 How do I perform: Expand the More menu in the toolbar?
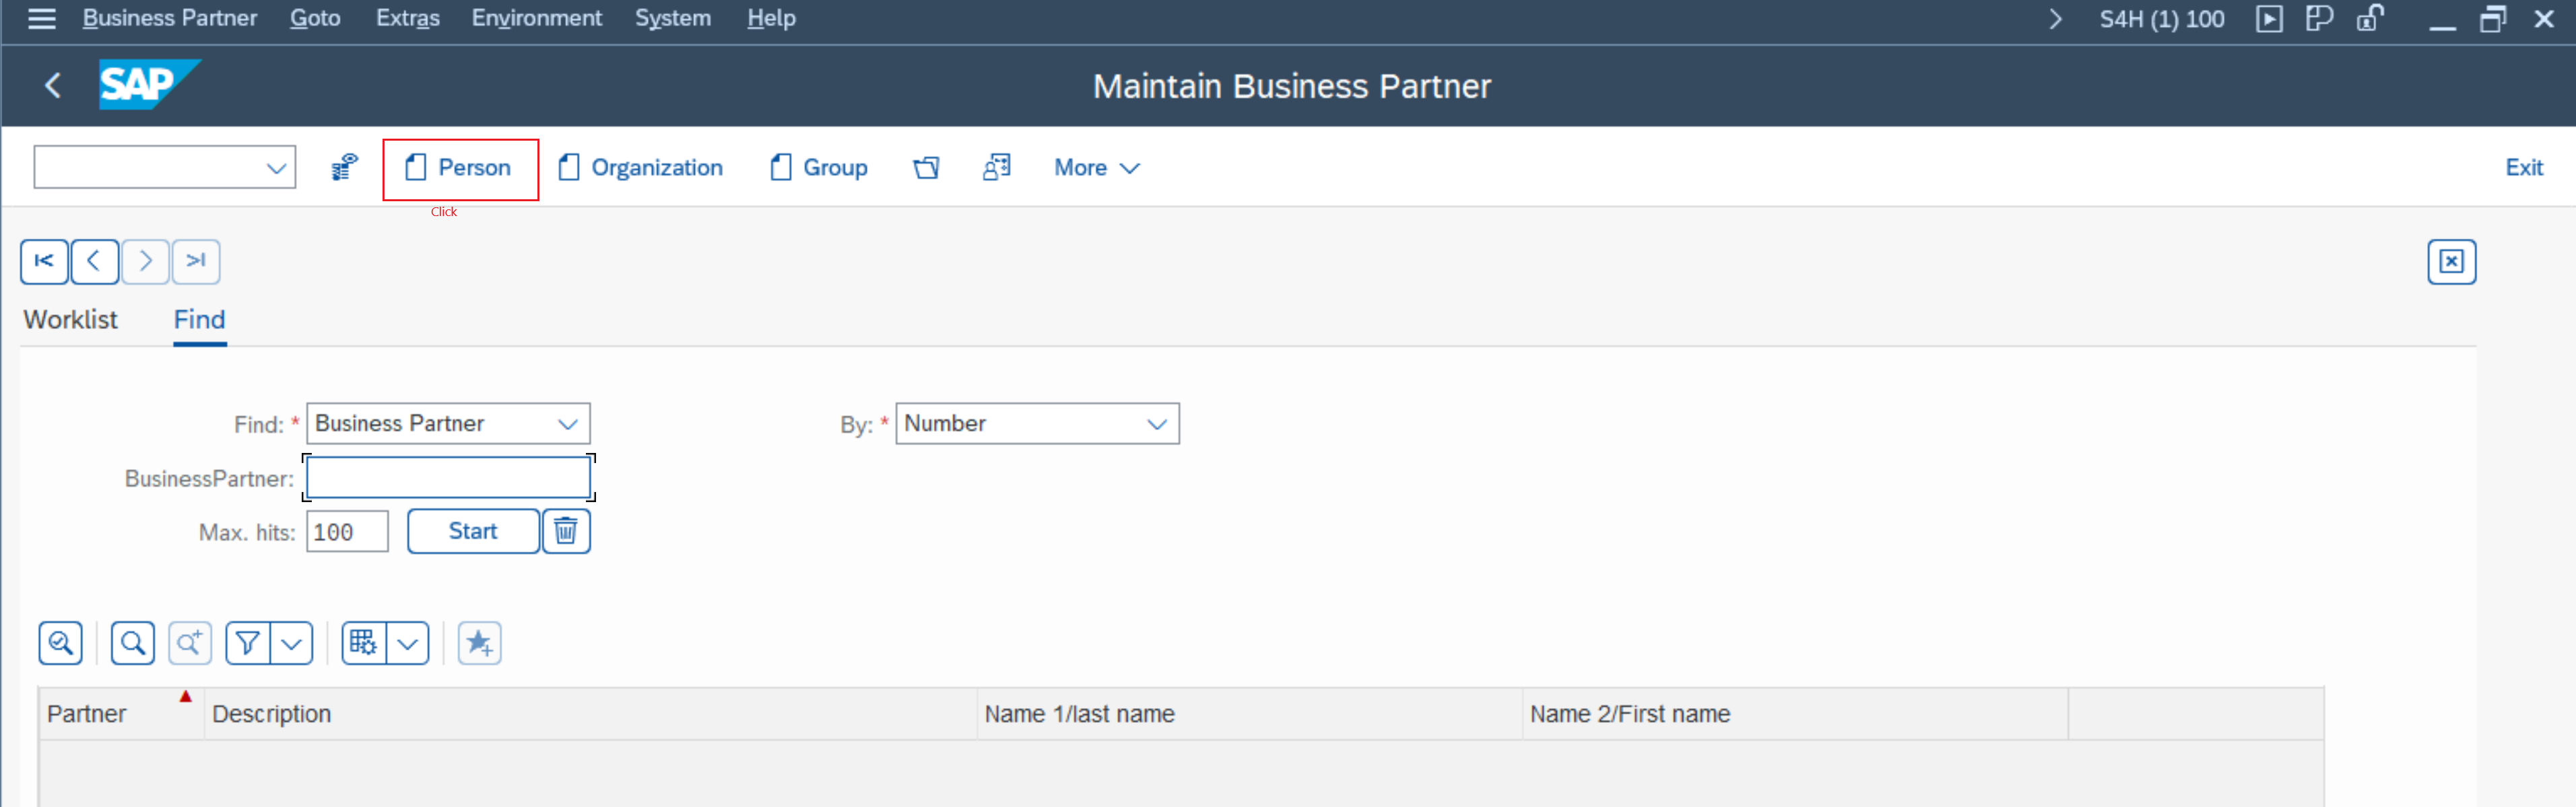pos(1095,167)
